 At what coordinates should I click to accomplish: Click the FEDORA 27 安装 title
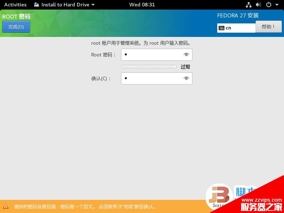[238, 15]
